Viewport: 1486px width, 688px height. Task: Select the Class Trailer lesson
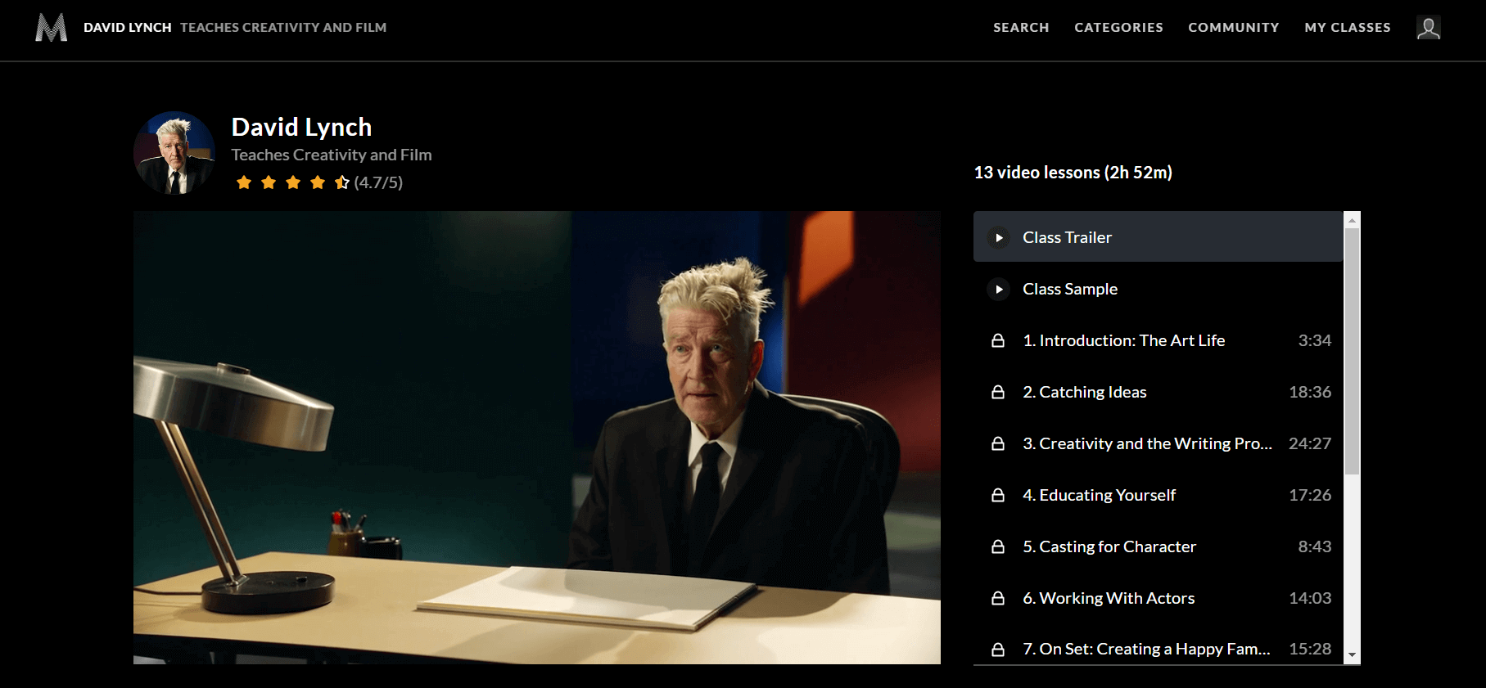(x=1159, y=237)
